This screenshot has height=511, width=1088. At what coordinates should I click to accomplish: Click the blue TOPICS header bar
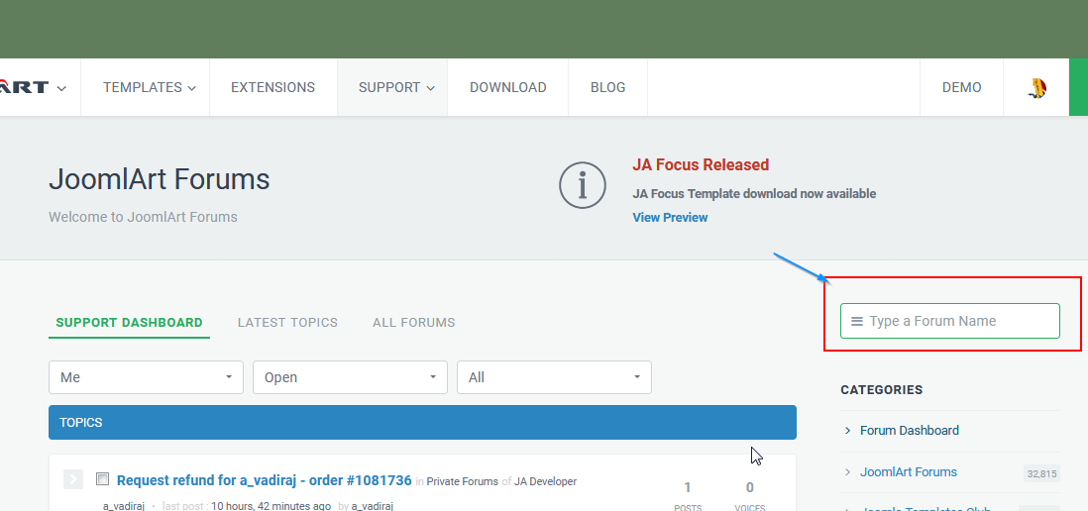click(x=422, y=422)
